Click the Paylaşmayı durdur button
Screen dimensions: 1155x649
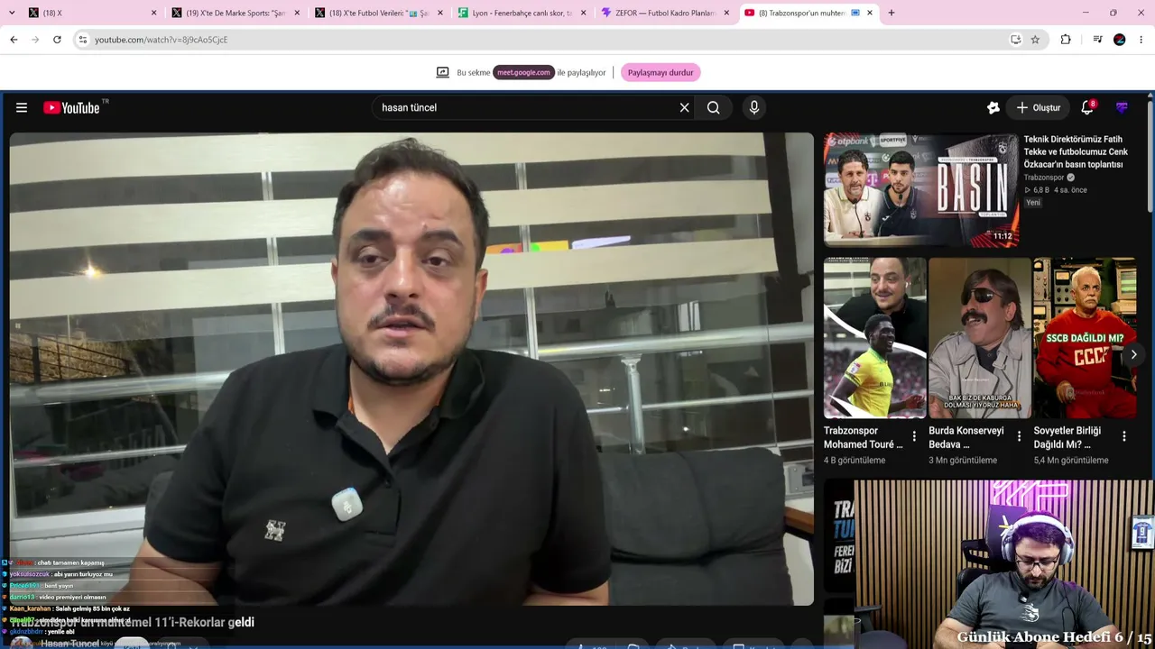point(661,72)
